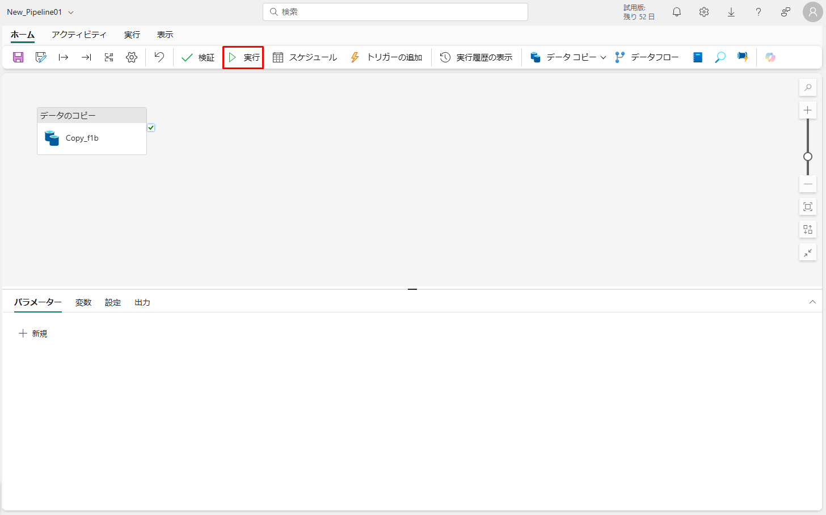
Task: Save the pipeline with the purple floppy disk icon
Action: tap(18, 57)
